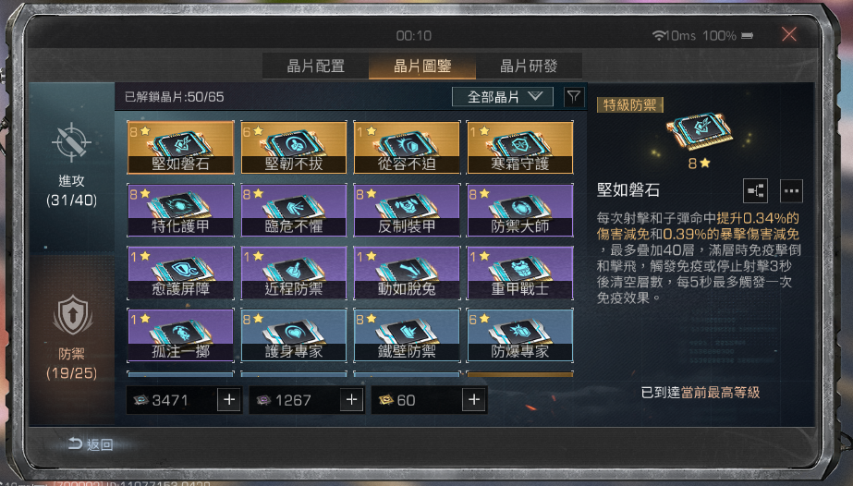The image size is (853, 486).
Task: Pick the 孤注一擲 chip card
Action: coord(180,335)
